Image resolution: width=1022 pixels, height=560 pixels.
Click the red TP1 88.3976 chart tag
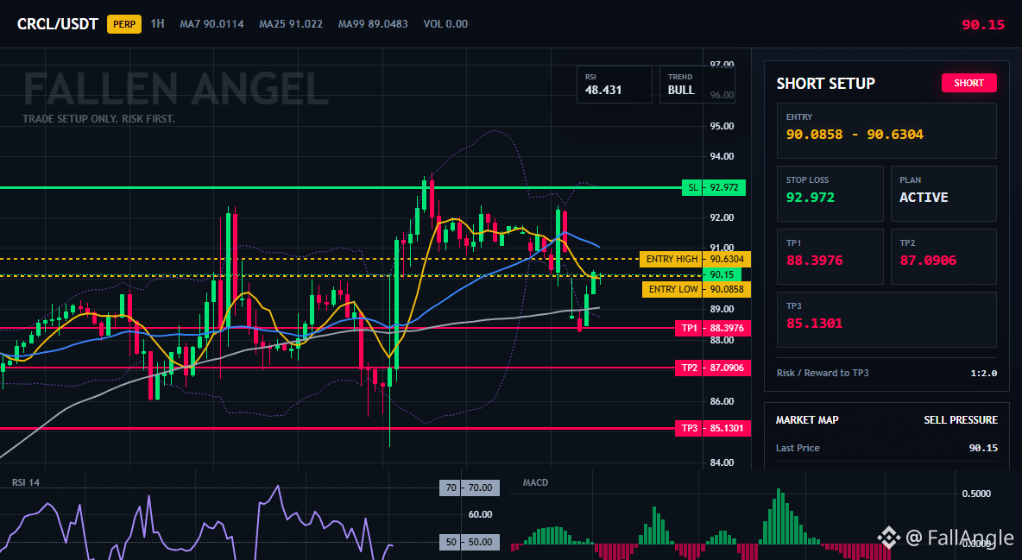713,328
